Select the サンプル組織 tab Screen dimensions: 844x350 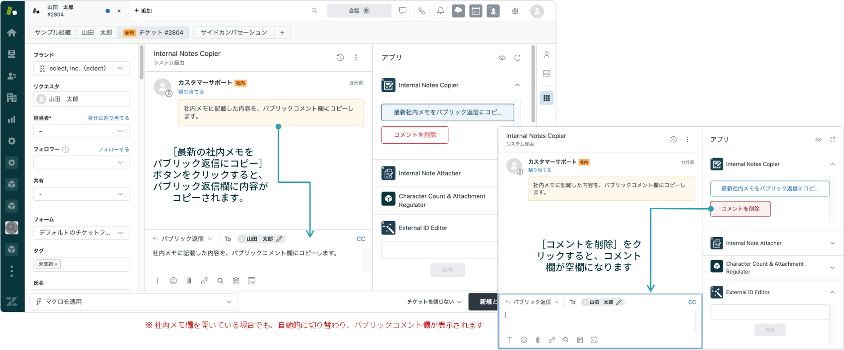coord(53,33)
